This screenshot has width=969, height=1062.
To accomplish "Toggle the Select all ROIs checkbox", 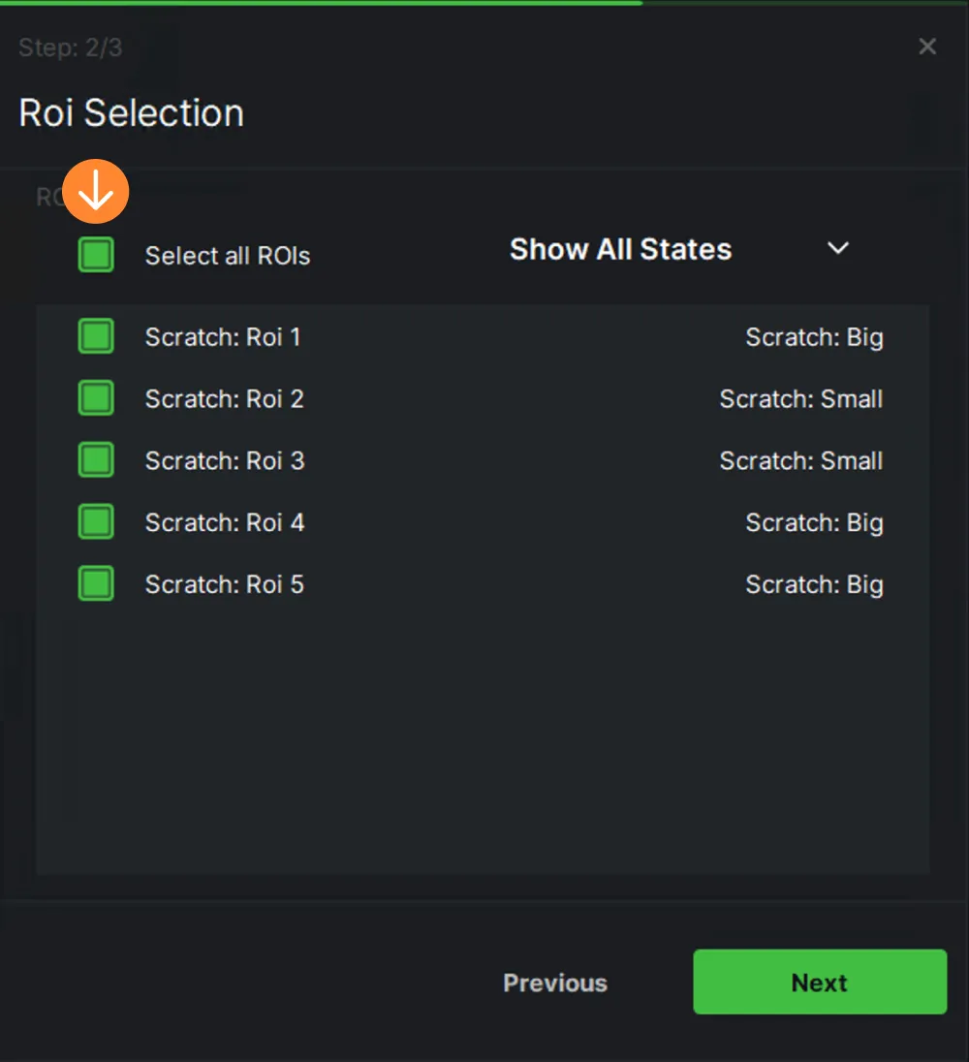I will (x=96, y=255).
